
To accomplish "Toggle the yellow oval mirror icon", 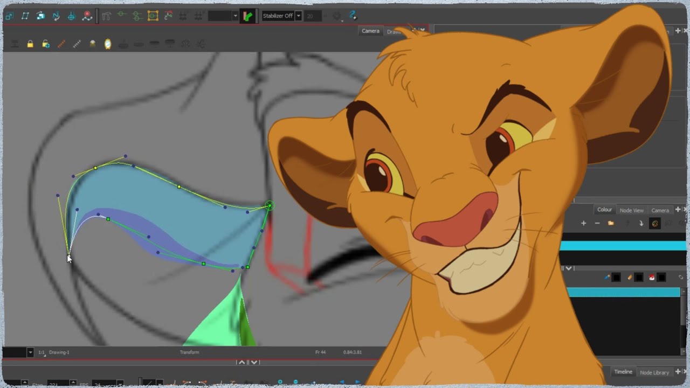I will tap(108, 44).
